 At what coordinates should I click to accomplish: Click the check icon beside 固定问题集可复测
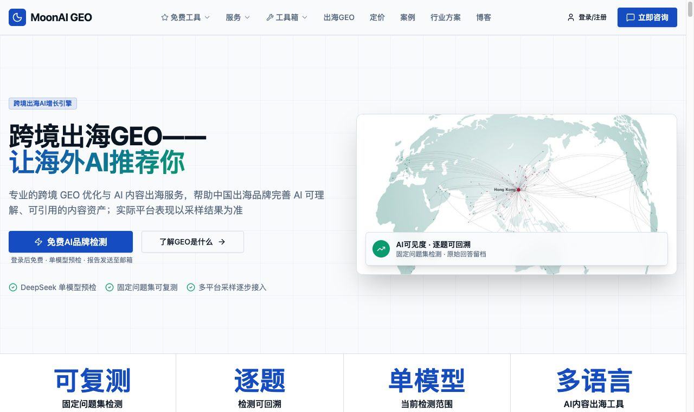click(110, 287)
